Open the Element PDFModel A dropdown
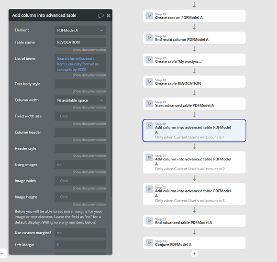The image size is (277, 262). [x=80, y=30]
